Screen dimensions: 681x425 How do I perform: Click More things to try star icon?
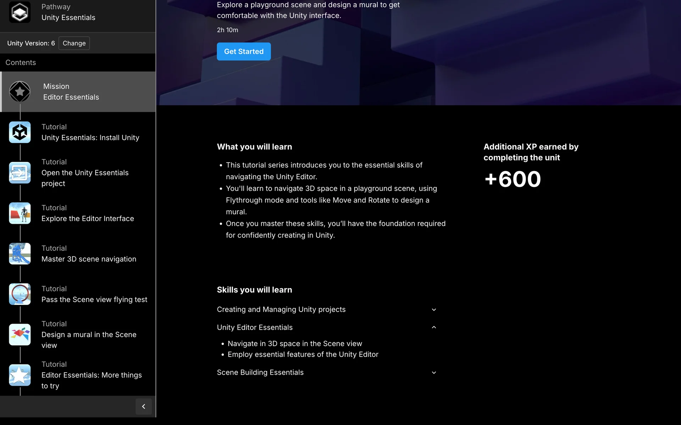(20, 375)
